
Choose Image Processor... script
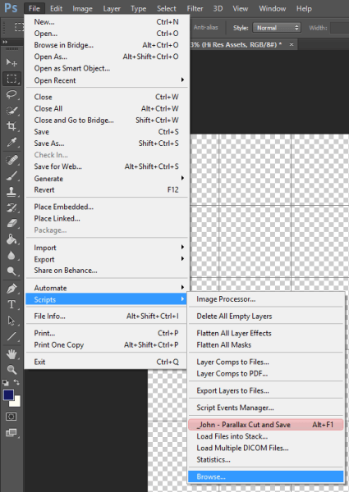coord(266,299)
